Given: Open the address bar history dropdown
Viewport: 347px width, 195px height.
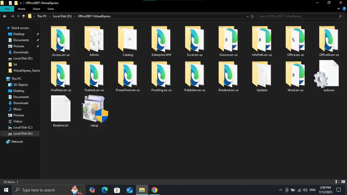Looking at the screenshot, I should 248,16.
